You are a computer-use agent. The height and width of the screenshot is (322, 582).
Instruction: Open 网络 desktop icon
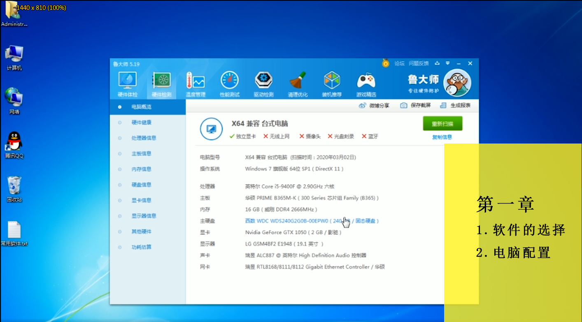click(x=14, y=101)
